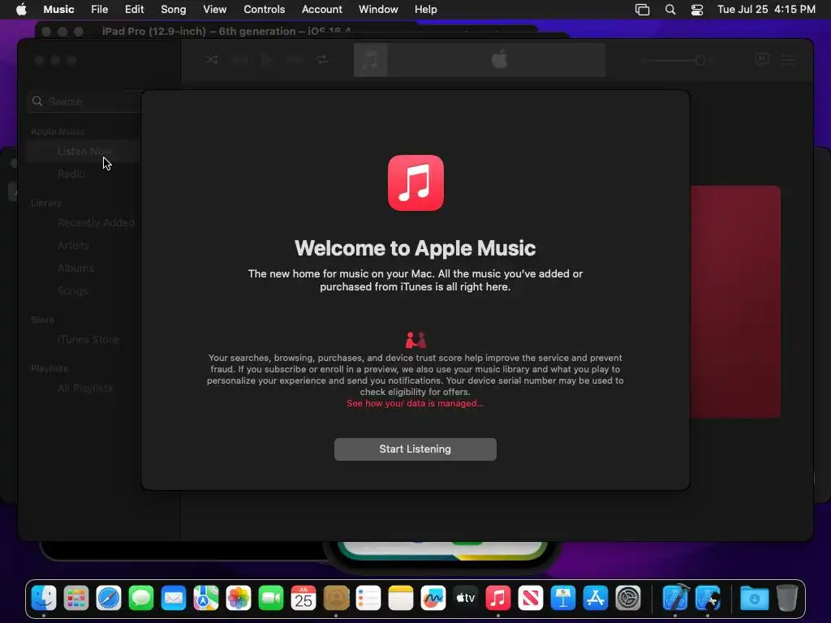Launch Freeform from the Dock

433,599
